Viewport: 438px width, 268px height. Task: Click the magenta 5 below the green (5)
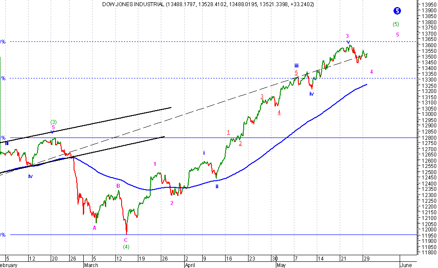(x=397, y=35)
